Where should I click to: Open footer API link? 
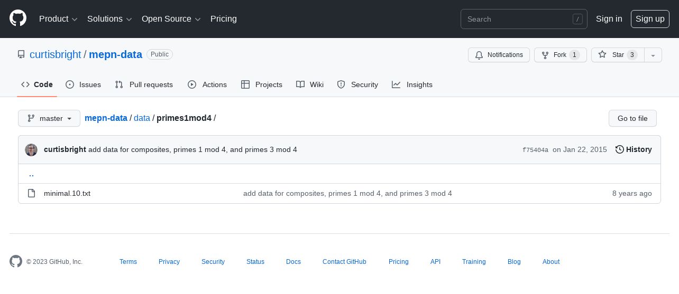435,262
